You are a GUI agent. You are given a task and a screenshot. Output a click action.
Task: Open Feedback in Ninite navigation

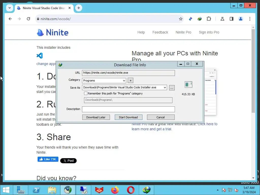coord(160,32)
